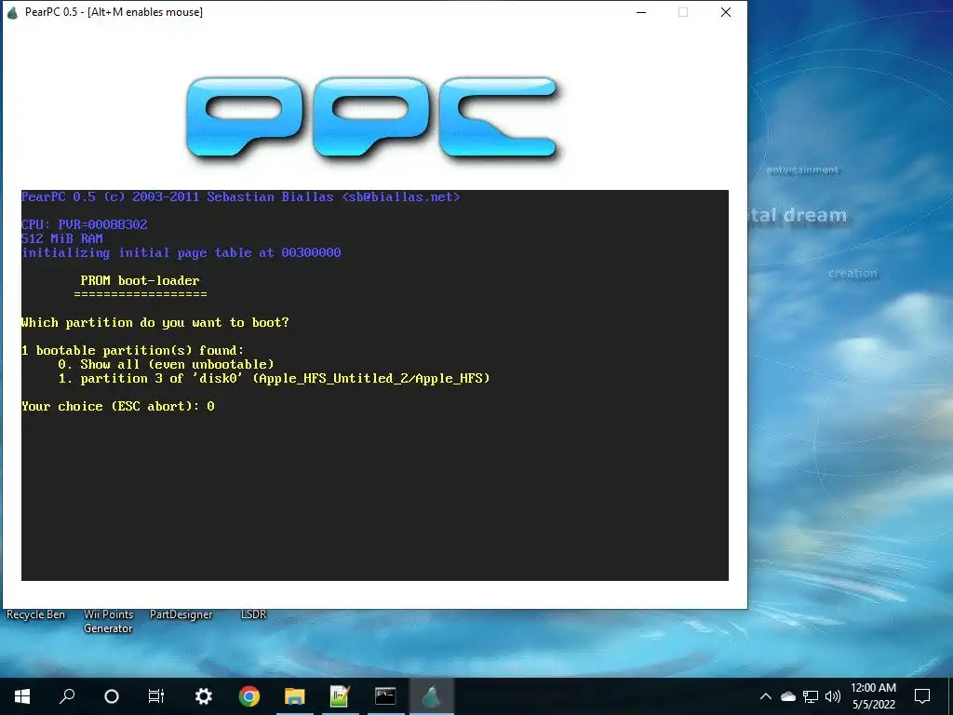Click the '0. Show all (even unbootable)' line
The height and width of the screenshot is (715, 953).
[166, 364]
